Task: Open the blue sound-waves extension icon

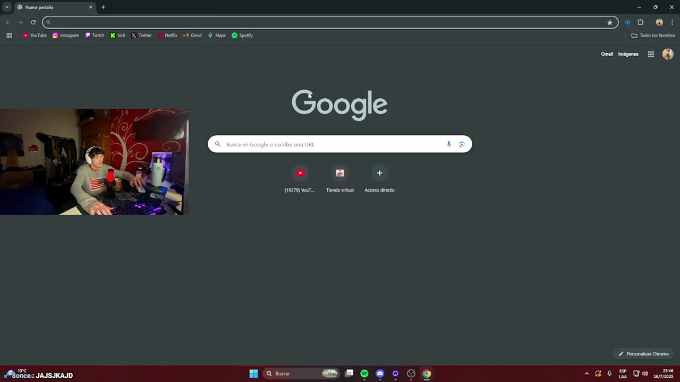Action: pos(627,22)
